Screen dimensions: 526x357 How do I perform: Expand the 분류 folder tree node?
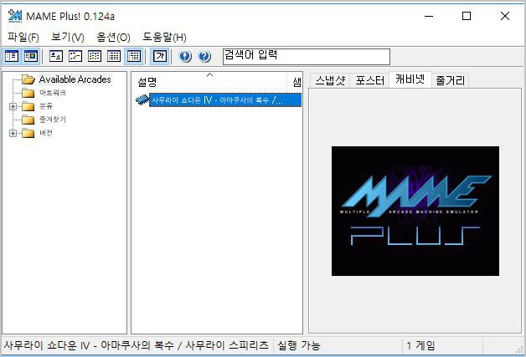[13, 106]
